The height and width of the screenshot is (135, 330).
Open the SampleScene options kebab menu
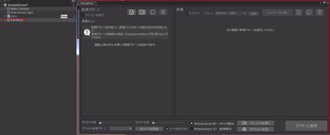[x=73, y=5]
